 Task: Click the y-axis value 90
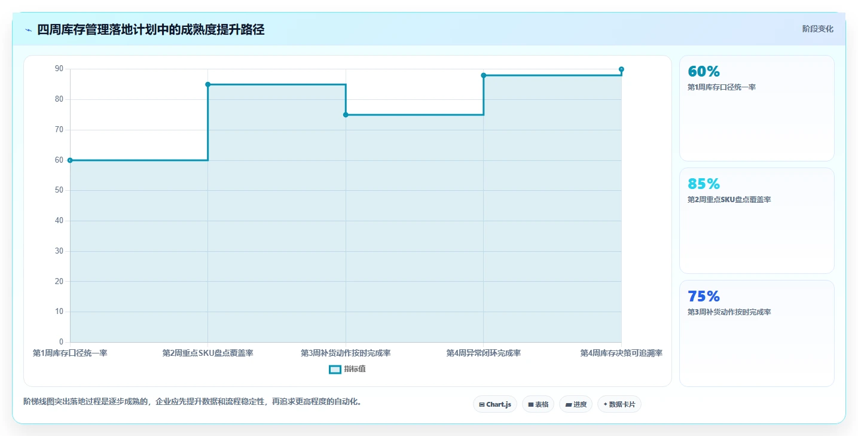(x=59, y=69)
